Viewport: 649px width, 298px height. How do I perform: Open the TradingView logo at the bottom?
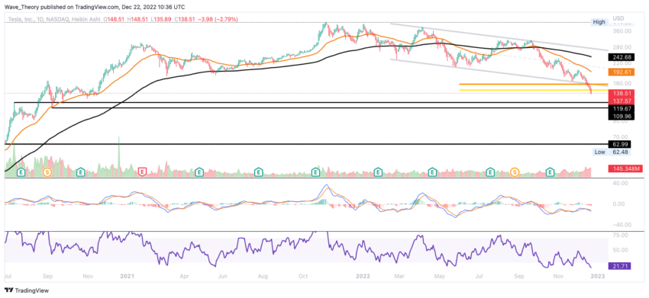pyautogui.click(x=27, y=290)
